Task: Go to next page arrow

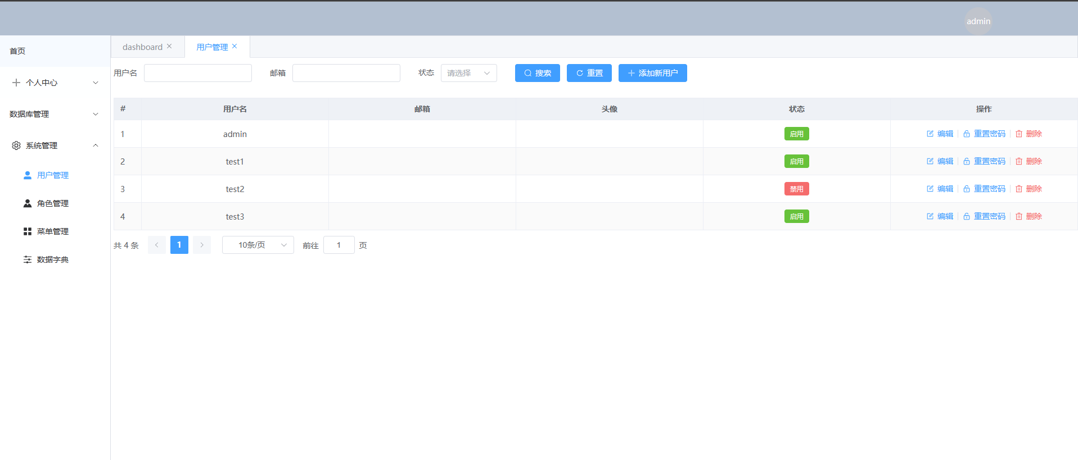Action: (202, 245)
